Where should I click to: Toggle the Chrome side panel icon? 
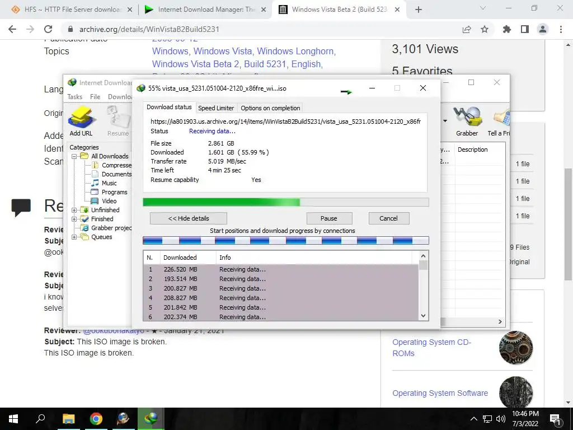pyautogui.click(x=525, y=29)
